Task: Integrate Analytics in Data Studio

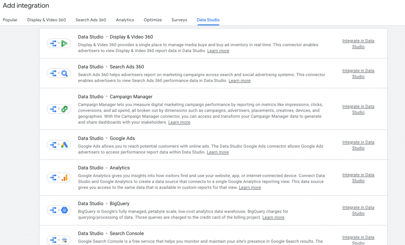Action: tap(358, 178)
